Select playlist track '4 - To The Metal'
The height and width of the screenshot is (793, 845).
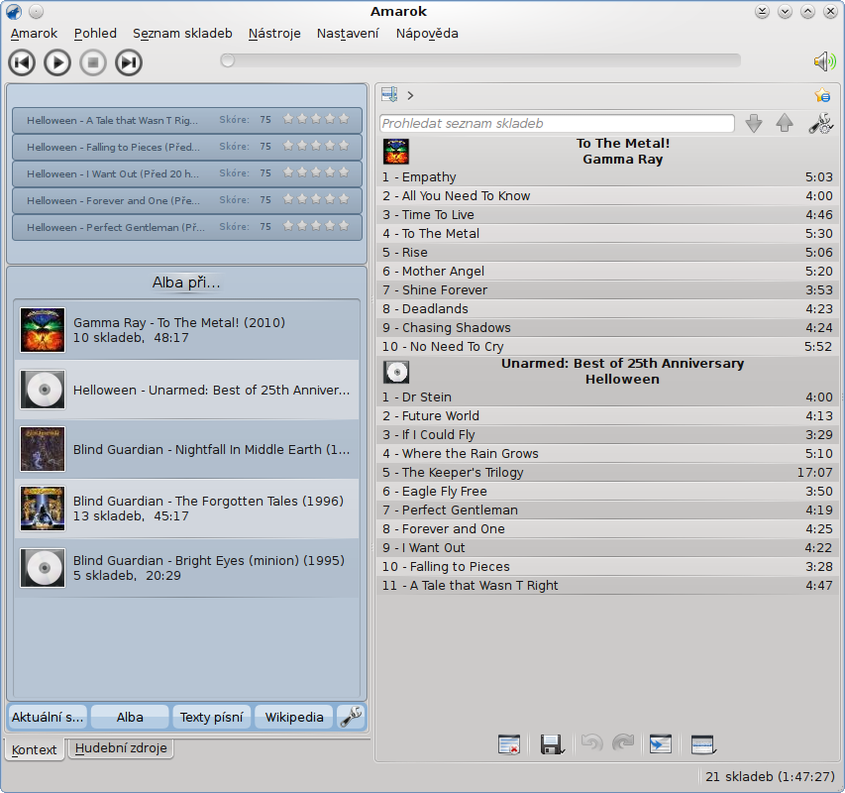pos(607,233)
